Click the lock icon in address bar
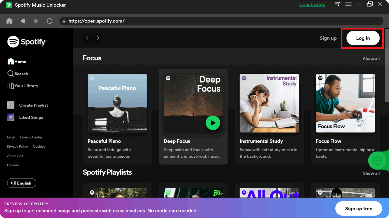The width and height of the screenshot is (389, 218). [x=64, y=21]
